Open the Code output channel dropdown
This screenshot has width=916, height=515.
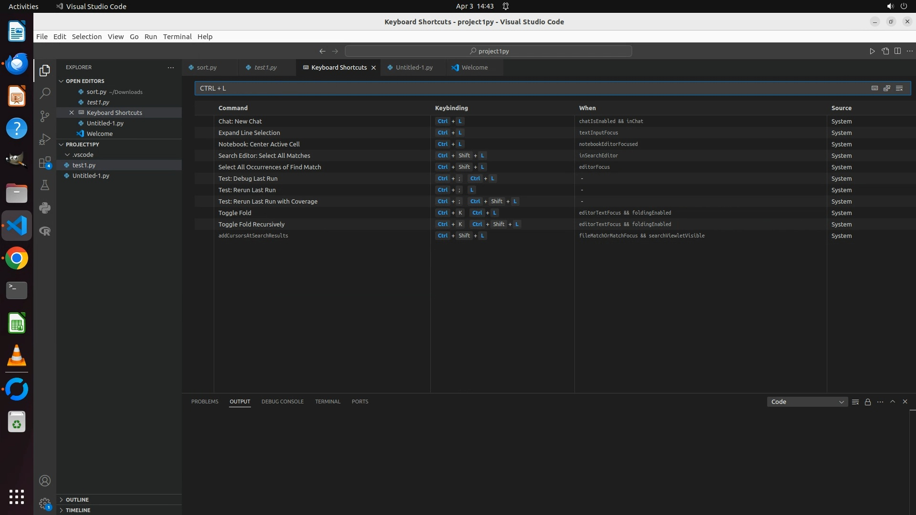[807, 402]
